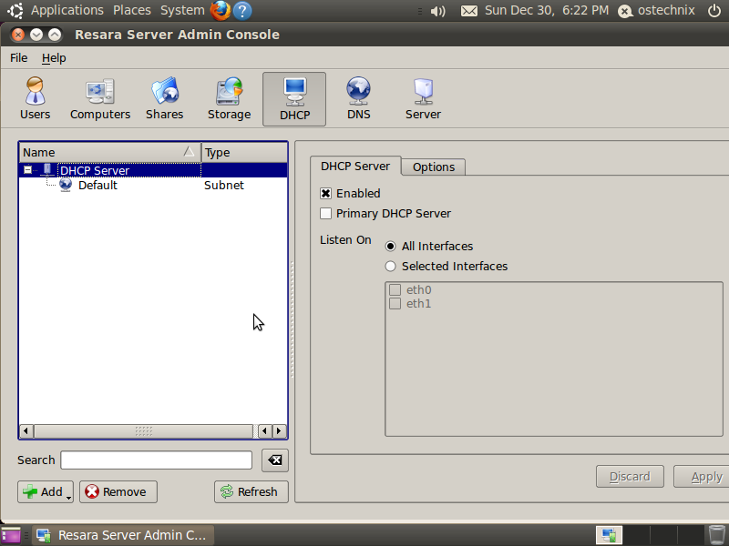Open the Help menu

click(54, 58)
